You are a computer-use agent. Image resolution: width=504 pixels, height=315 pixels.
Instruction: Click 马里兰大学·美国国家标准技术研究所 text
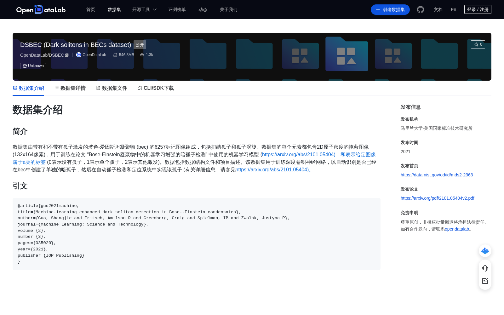coord(437,128)
